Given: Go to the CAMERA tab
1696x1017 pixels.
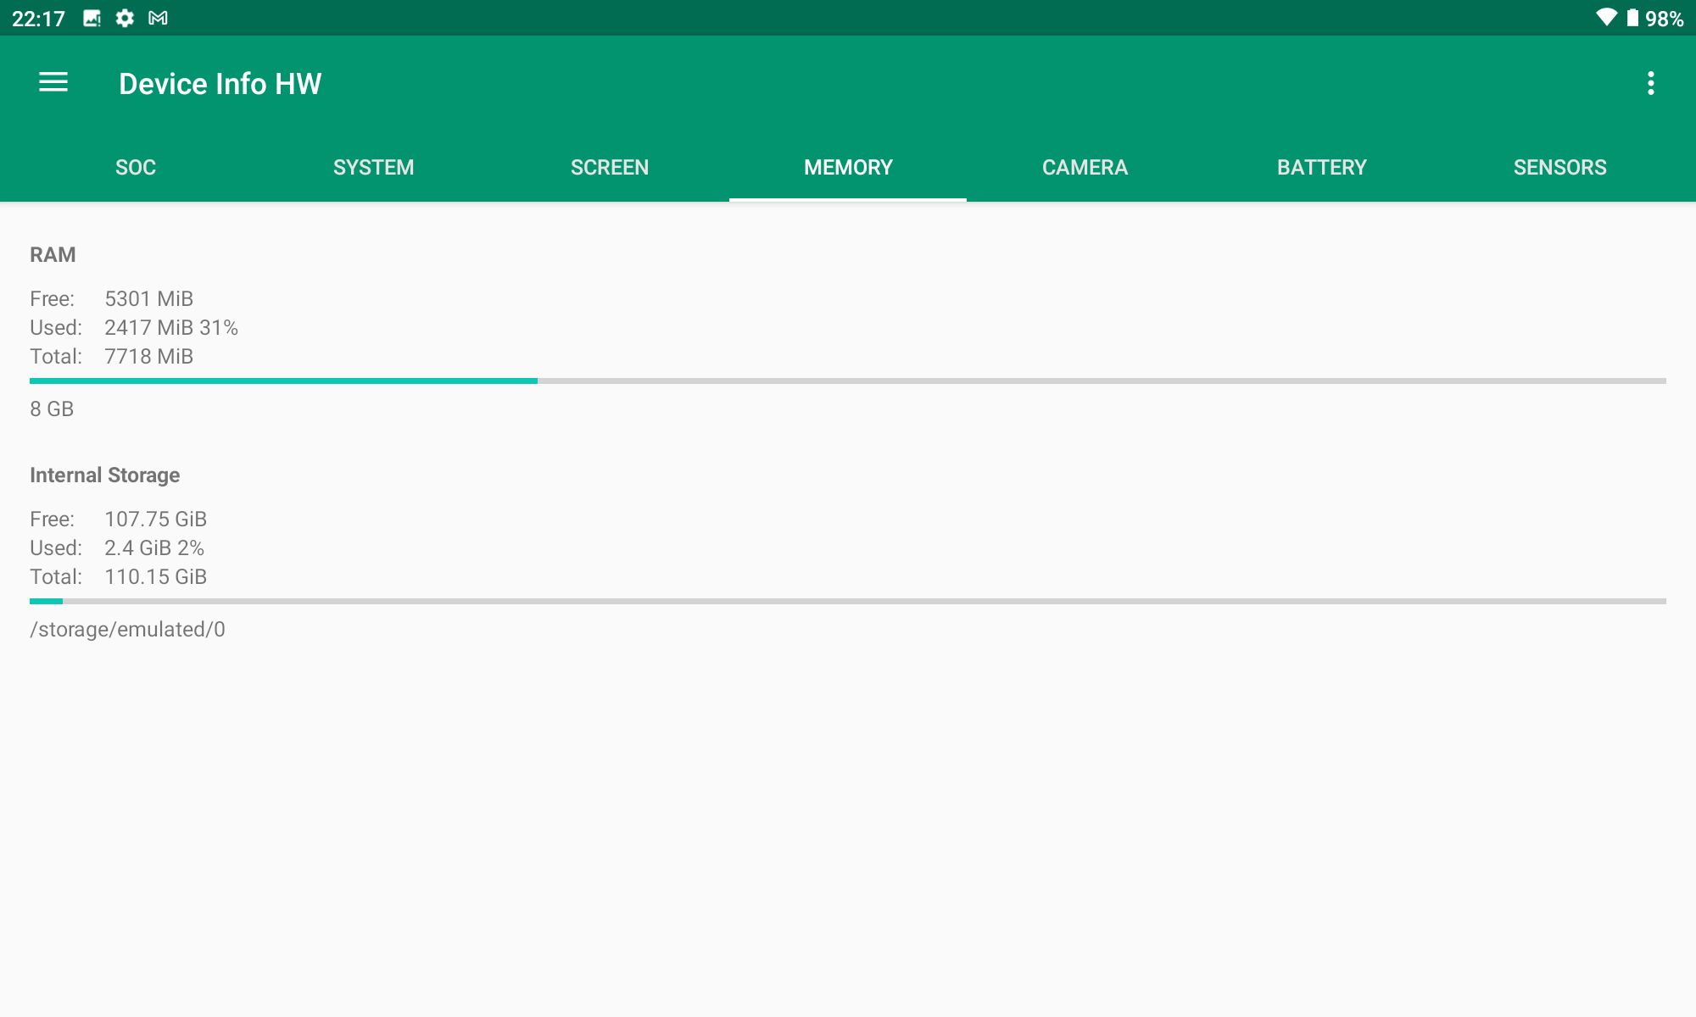Looking at the screenshot, I should (x=1085, y=167).
